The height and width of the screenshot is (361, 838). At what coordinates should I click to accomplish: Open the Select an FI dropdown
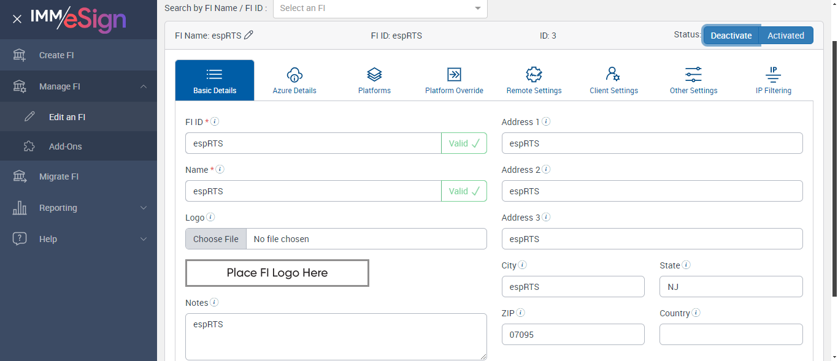click(380, 8)
